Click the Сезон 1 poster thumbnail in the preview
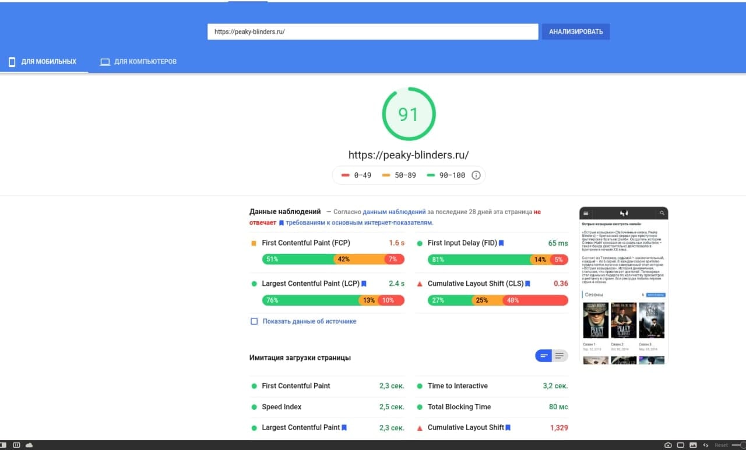Screen dimensions: 746x450 coord(596,321)
